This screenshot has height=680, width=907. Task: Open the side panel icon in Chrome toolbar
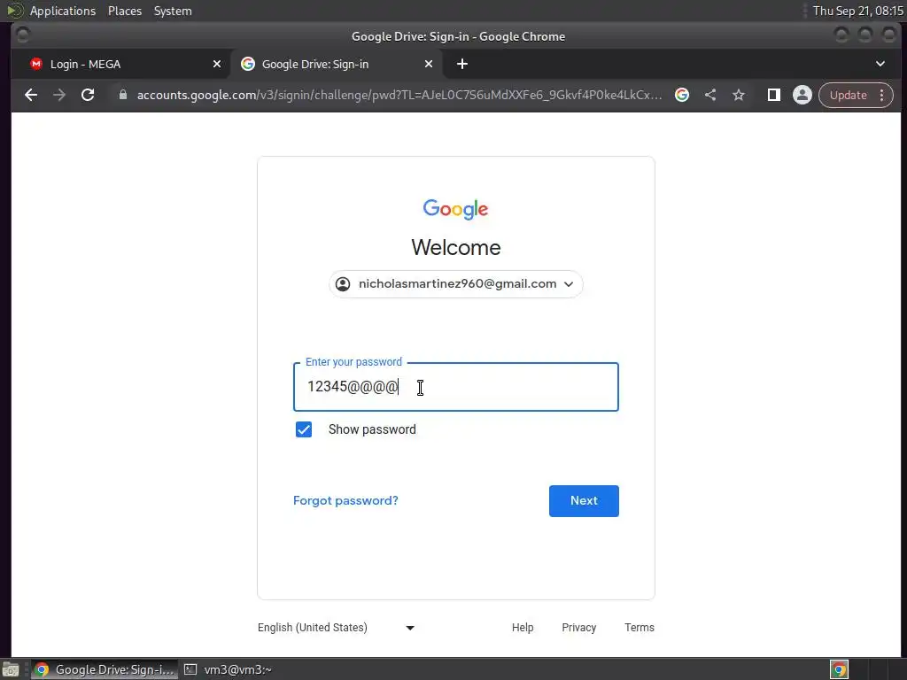point(774,95)
